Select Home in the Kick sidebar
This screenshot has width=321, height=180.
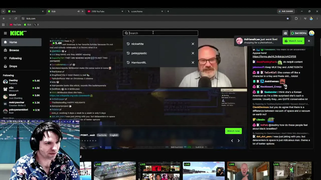[x=21, y=42]
